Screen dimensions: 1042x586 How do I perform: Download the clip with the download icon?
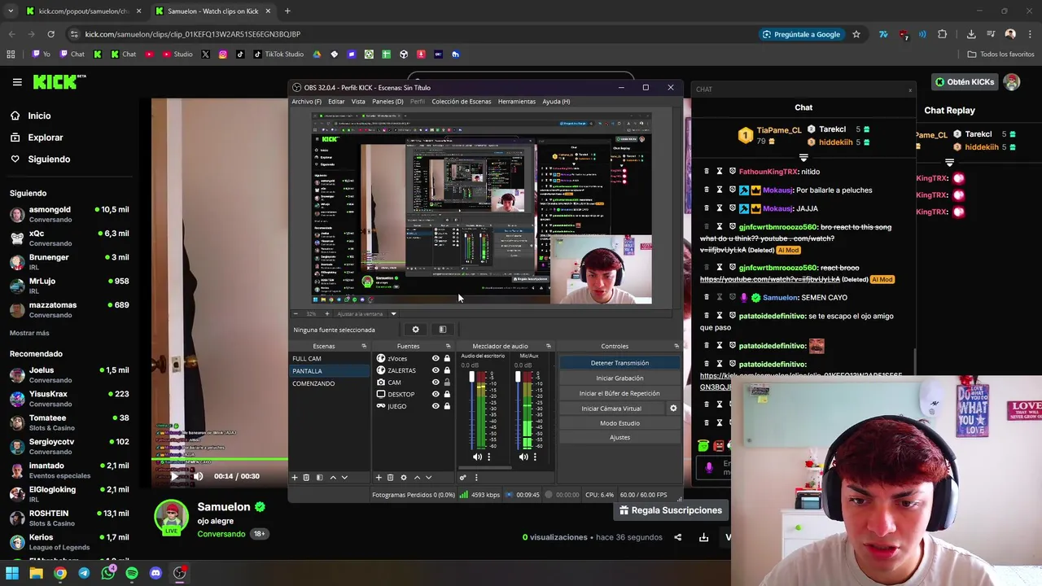(703, 537)
